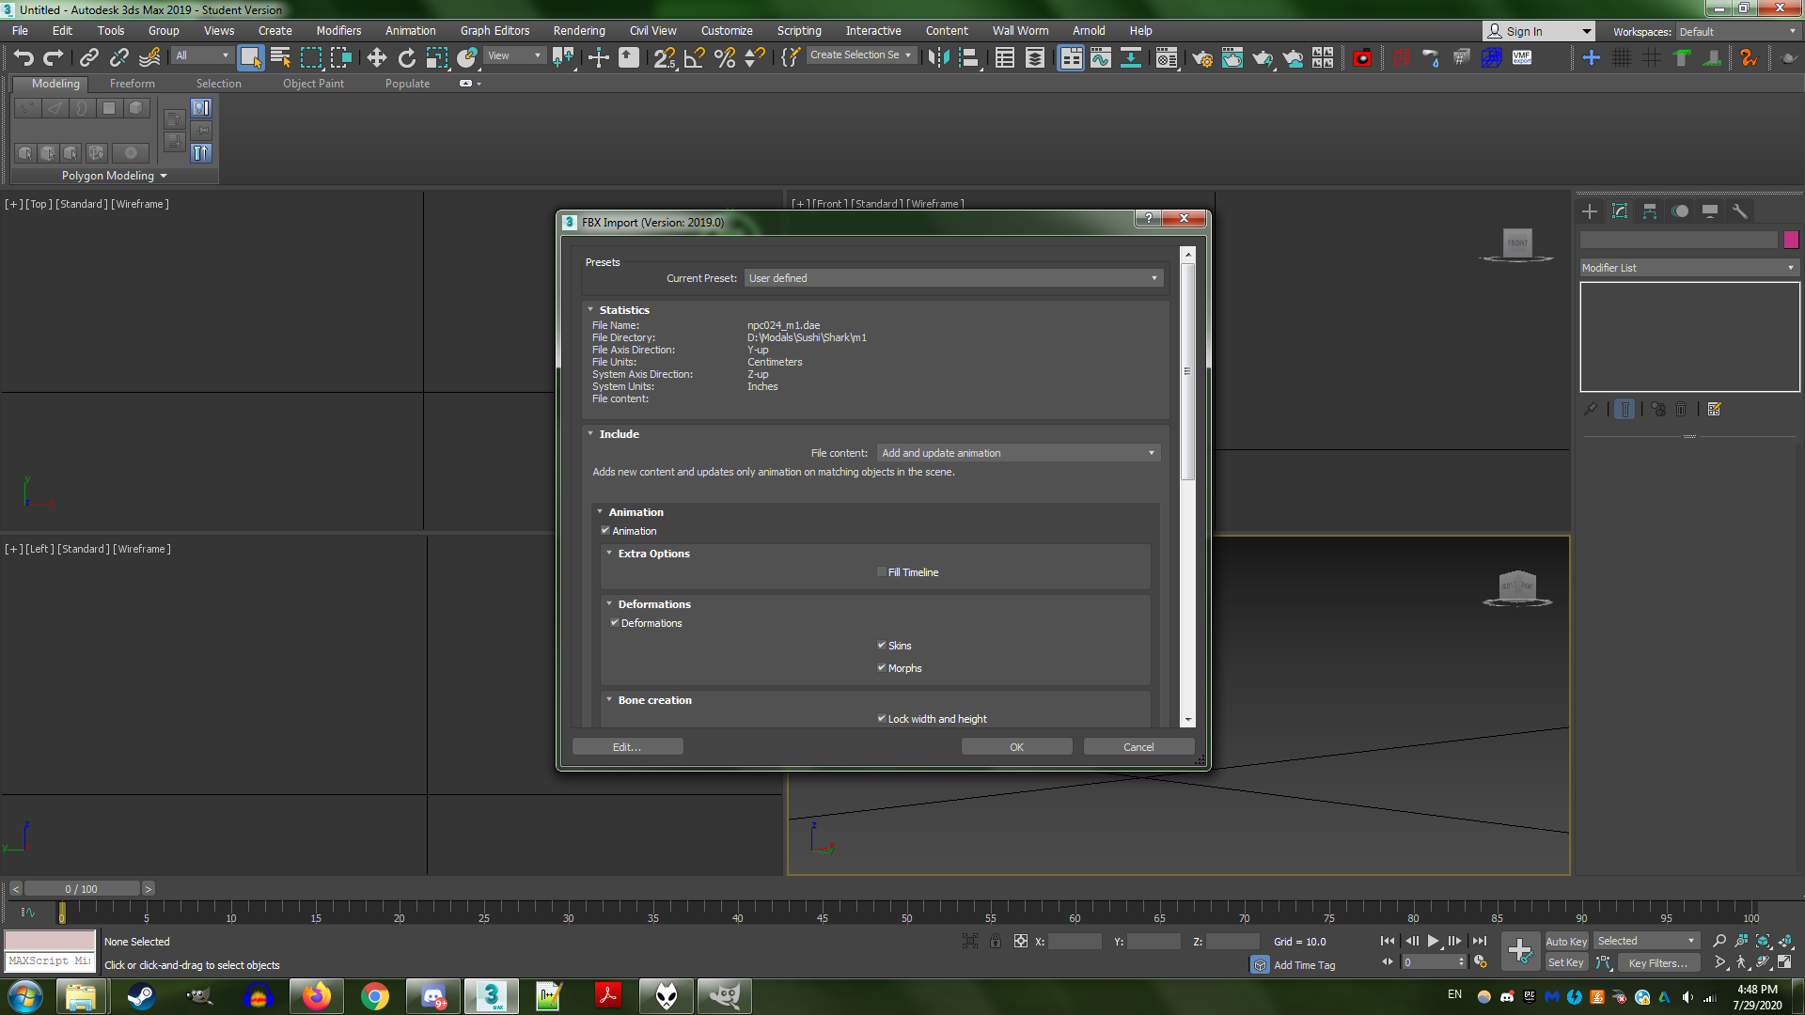Uncheck the Morphs checkbox

point(882,668)
